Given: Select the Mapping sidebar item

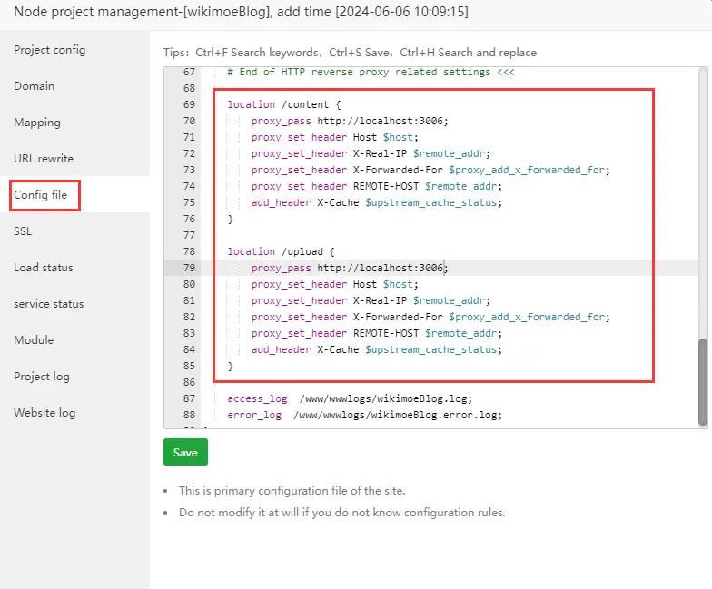Looking at the screenshot, I should [x=36, y=123].
